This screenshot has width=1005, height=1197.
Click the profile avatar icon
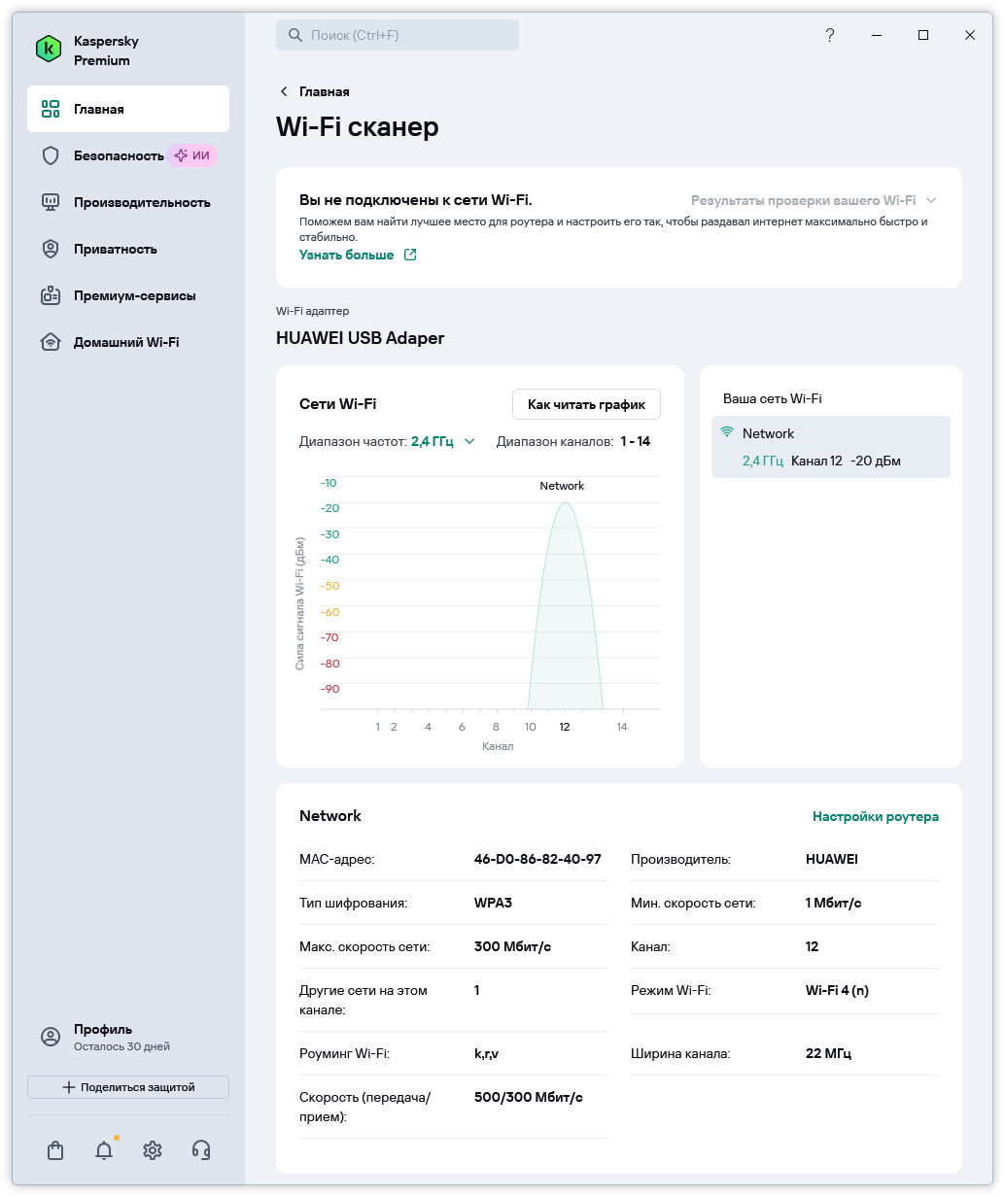pos(51,1037)
